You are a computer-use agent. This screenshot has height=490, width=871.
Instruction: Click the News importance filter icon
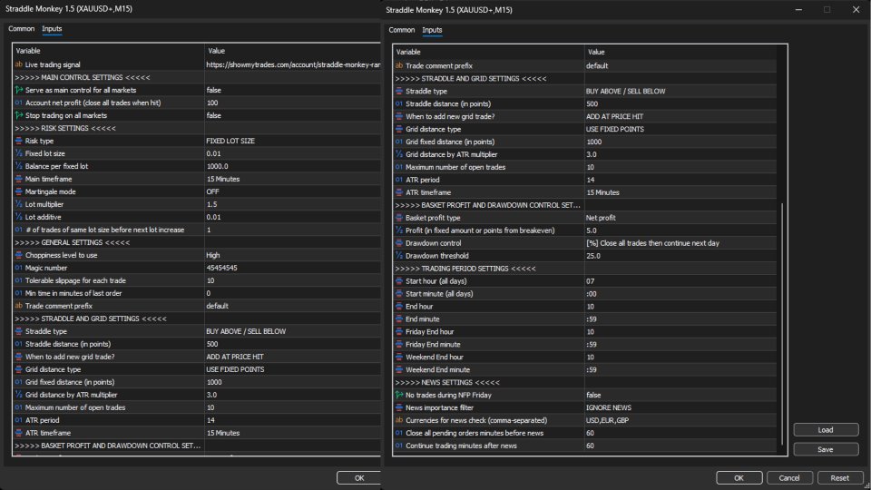click(x=399, y=407)
